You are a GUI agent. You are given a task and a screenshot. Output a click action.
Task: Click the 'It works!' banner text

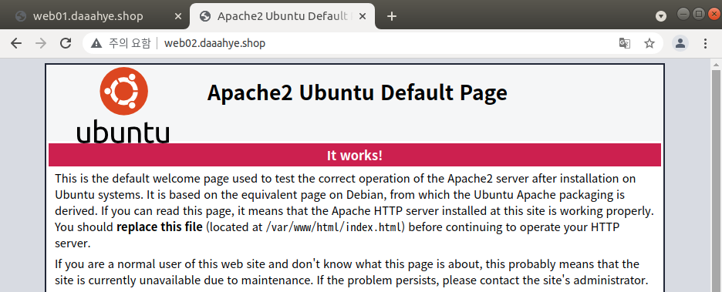pyautogui.click(x=355, y=156)
